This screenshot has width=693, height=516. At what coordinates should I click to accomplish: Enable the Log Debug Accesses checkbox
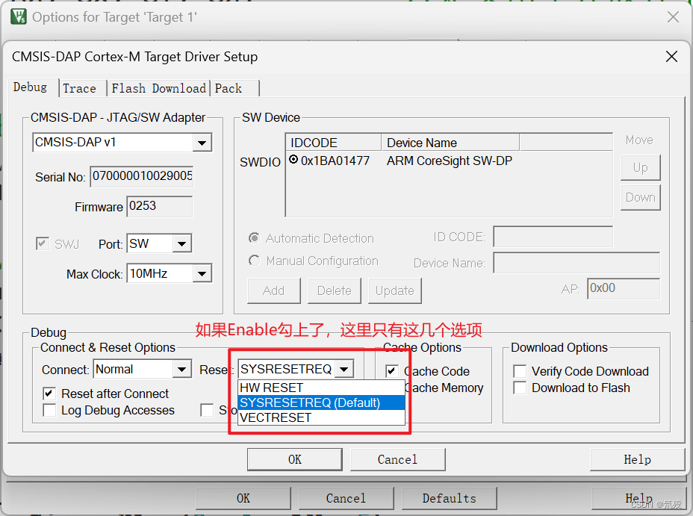coord(49,410)
